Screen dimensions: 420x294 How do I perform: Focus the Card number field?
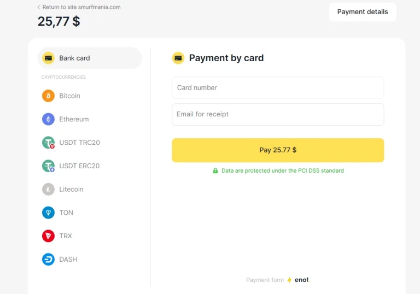[x=278, y=87]
